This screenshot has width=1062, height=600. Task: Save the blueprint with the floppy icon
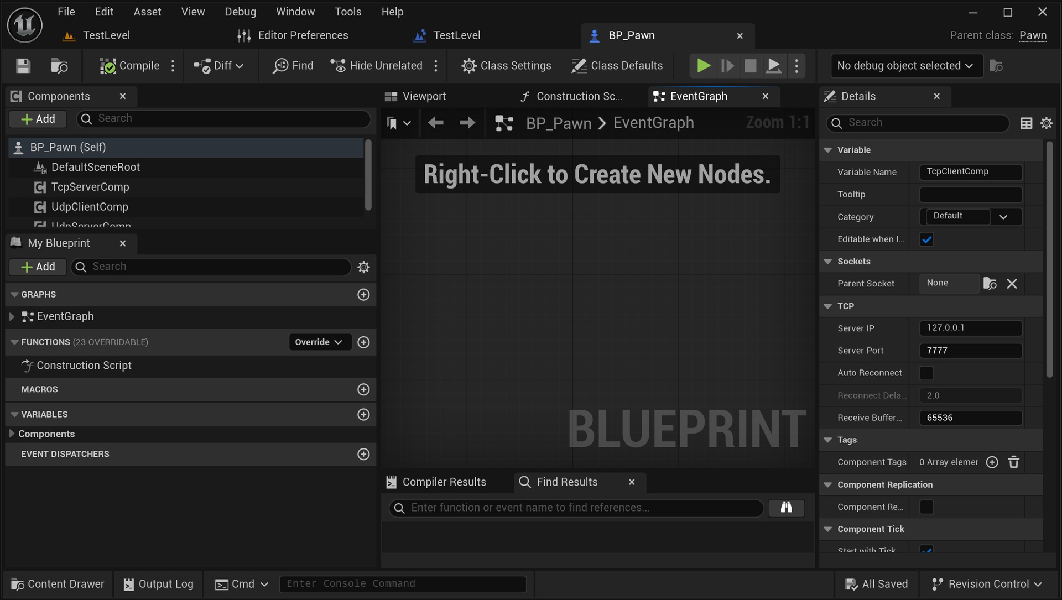tap(23, 66)
